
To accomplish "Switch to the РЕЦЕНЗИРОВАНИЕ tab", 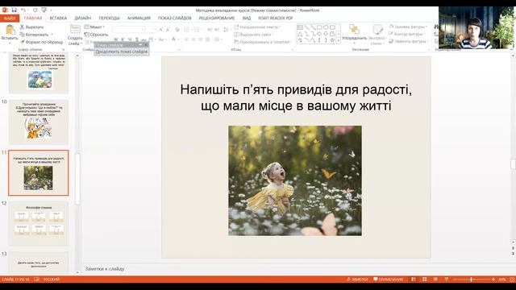I will [217, 18].
